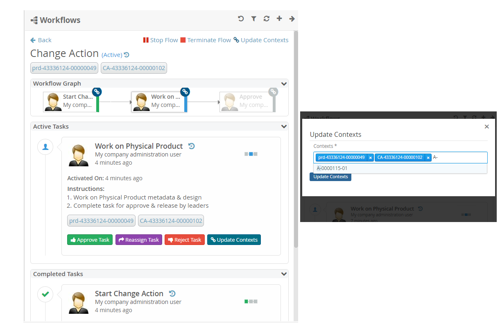Collapse the Completed Tasks section

(284, 274)
